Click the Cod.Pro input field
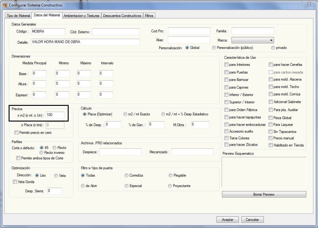The height and width of the screenshot is (228, 318). coord(189,31)
